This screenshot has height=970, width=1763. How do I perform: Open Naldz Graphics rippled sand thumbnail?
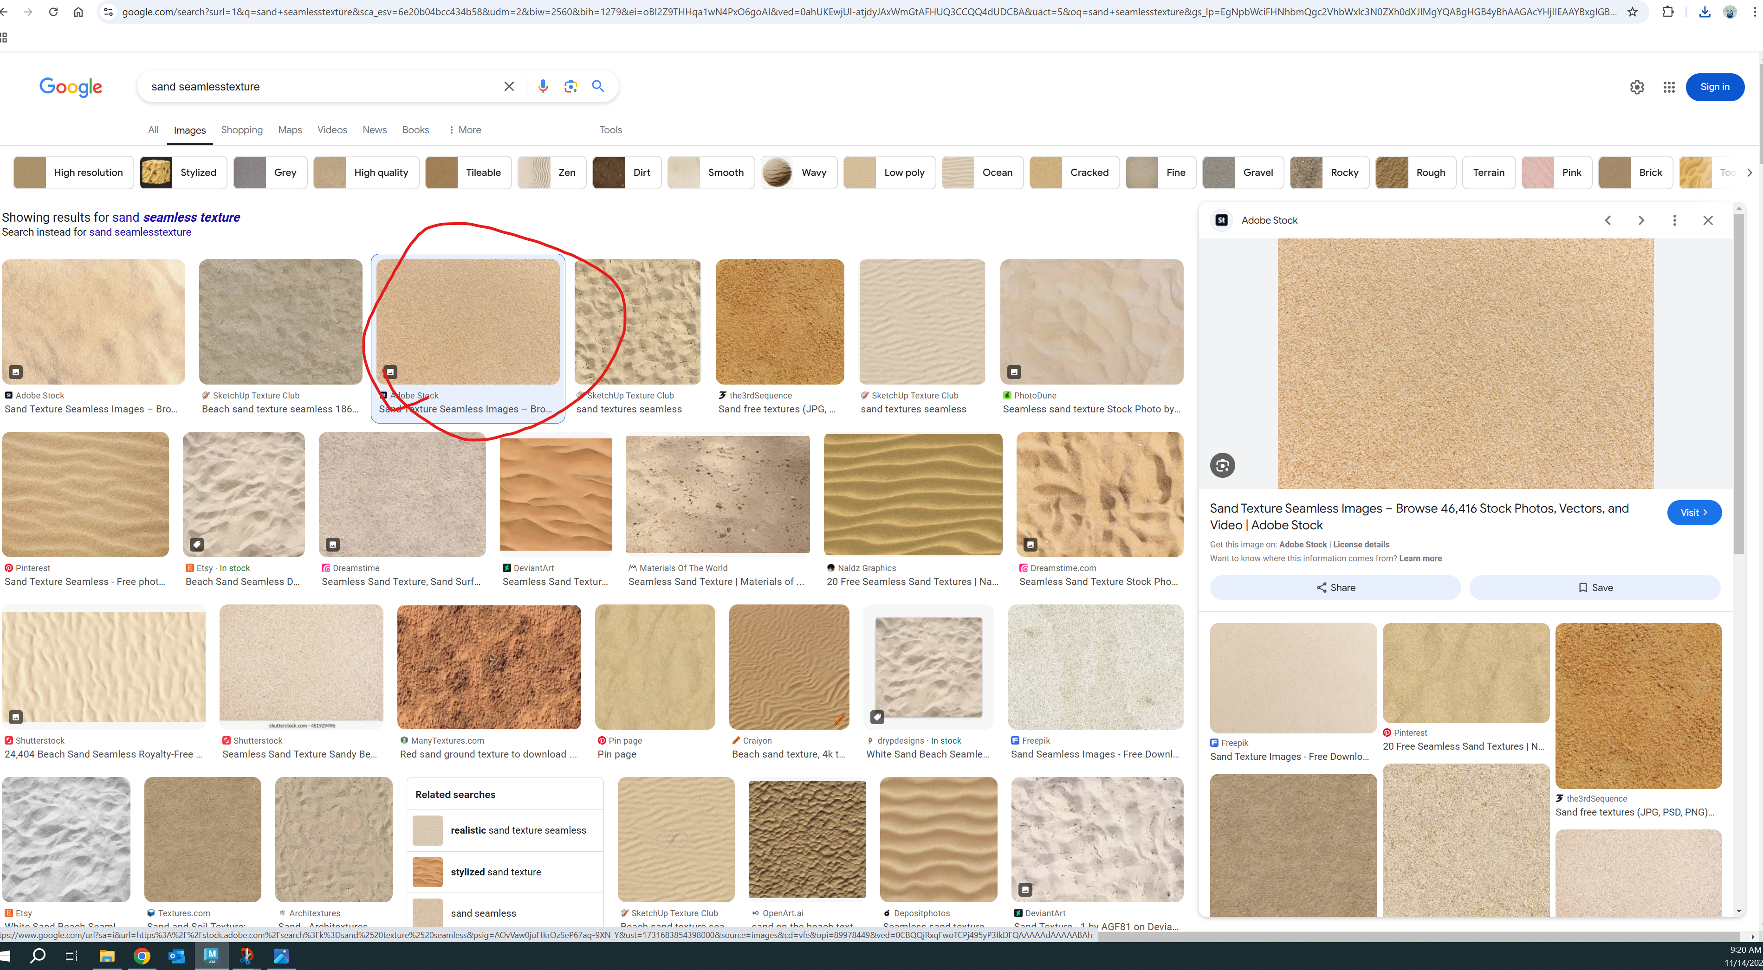(912, 494)
